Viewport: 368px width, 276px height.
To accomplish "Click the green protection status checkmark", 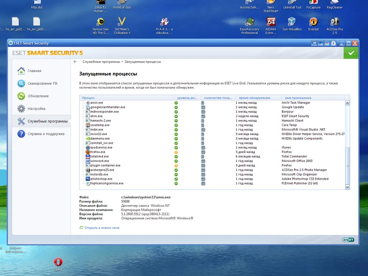I will coord(351,53).
